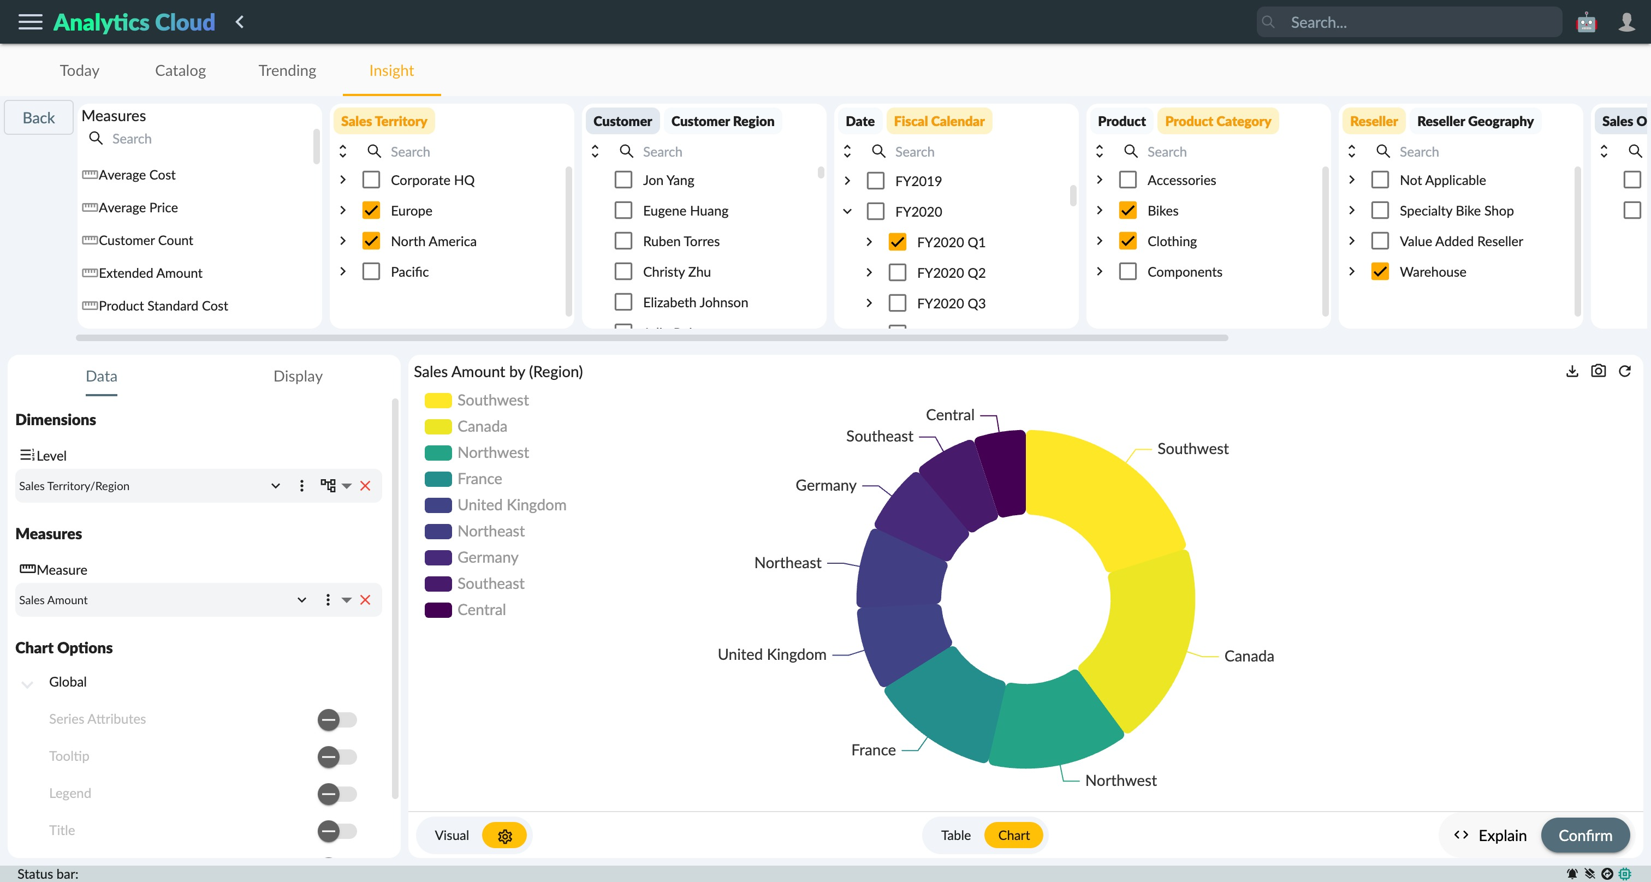
Task: Uncheck the North America checkbox
Action: [371, 241]
